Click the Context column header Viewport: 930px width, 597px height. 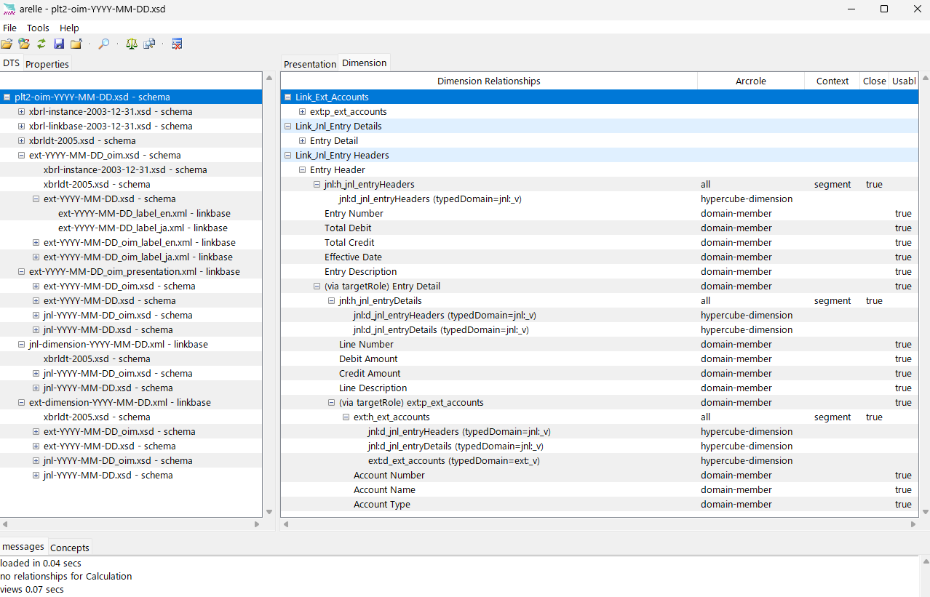[832, 81]
